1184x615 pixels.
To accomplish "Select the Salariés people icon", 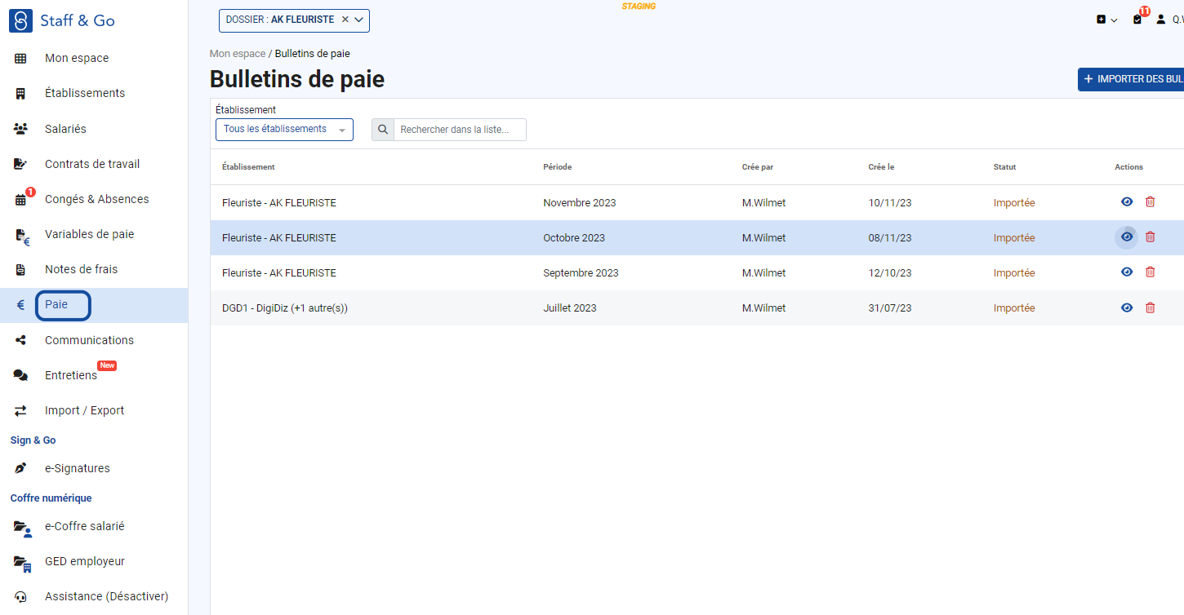I will coord(20,129).
